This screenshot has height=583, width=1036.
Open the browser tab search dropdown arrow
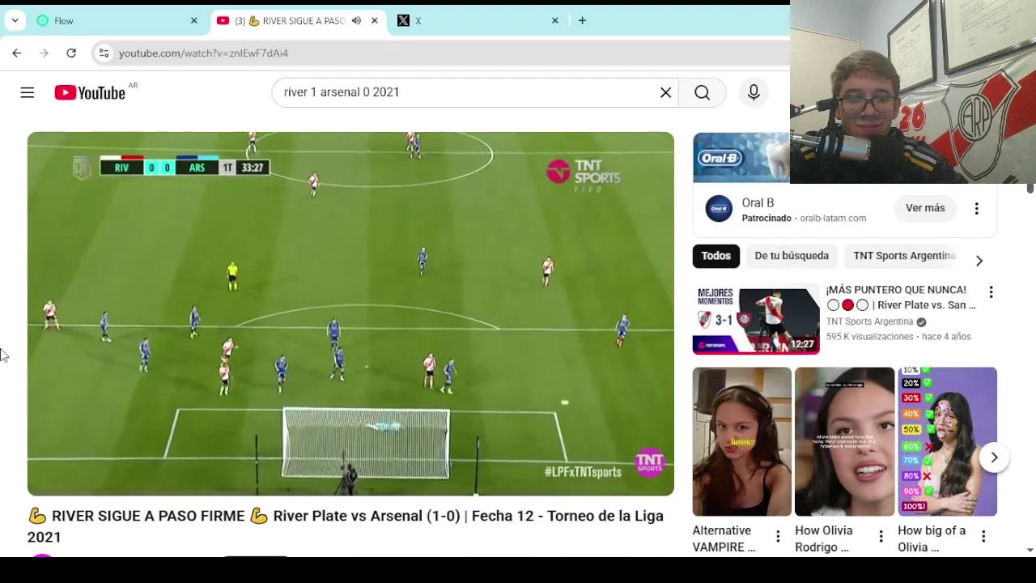coord(15,20)
